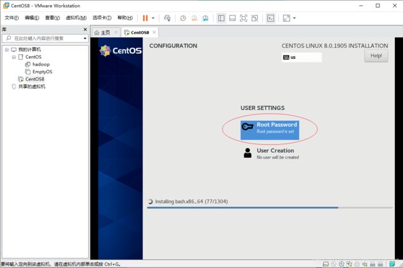403x268 pixels.
Task: Click the orange pause VM button
Action: click(x=145, y=18)
